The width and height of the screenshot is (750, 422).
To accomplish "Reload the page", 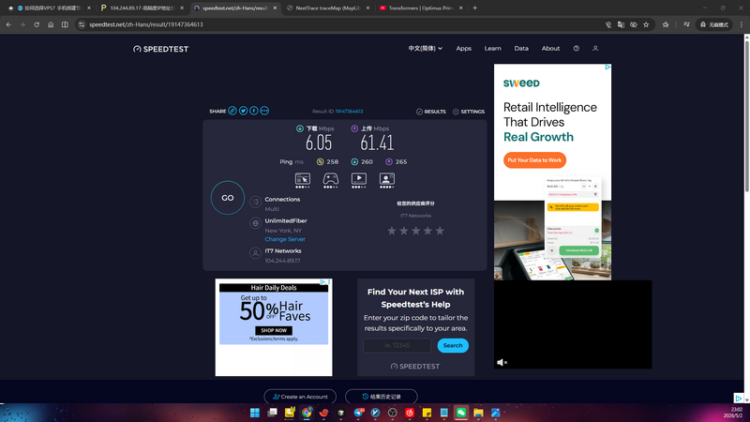I will [x=37, y=24].
